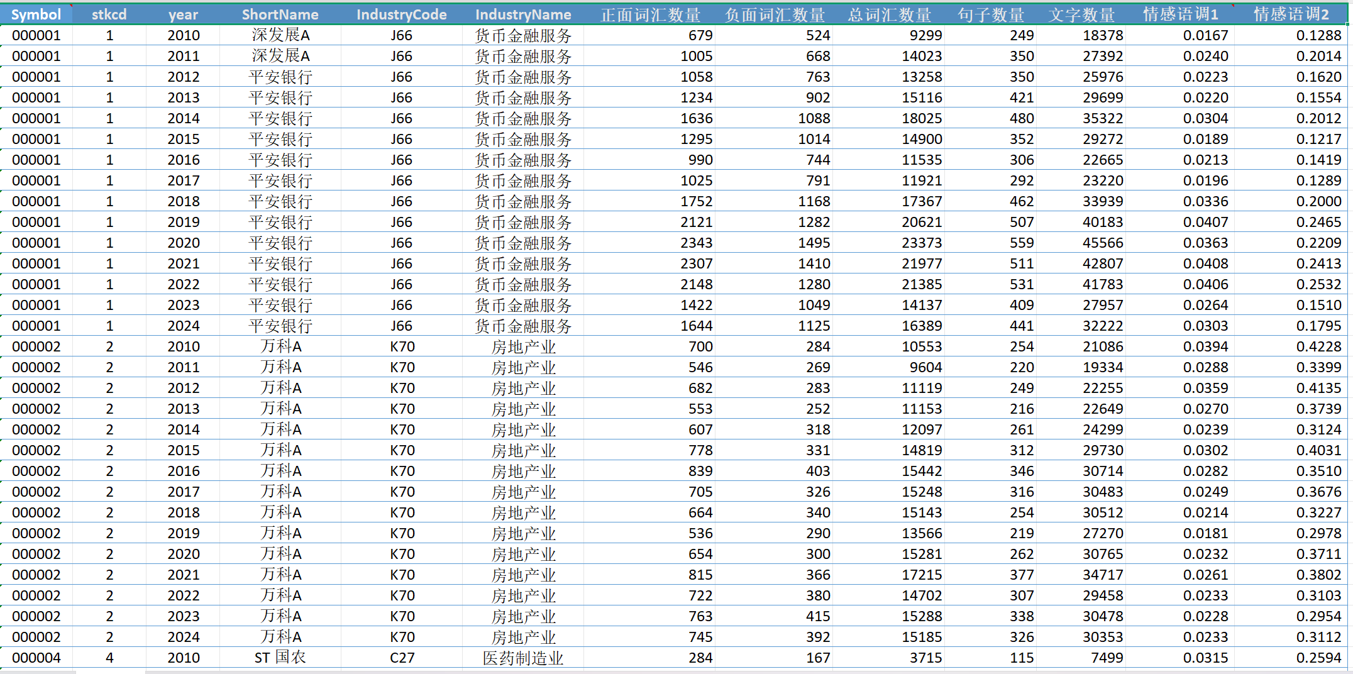This screenshot has height=674, width=1353.
Task: Select the stkcd column header
Action: click(x=109, y=14)
